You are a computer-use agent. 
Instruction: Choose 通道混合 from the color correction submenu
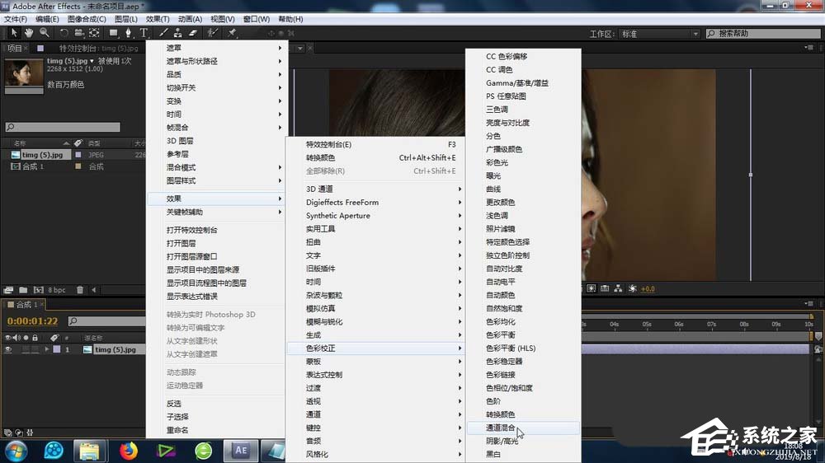click(501, 428)
